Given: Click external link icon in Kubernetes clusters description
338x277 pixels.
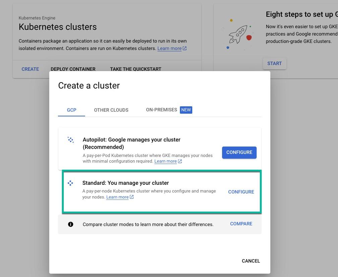Looking at the screenshot, I should click(185, 48).
